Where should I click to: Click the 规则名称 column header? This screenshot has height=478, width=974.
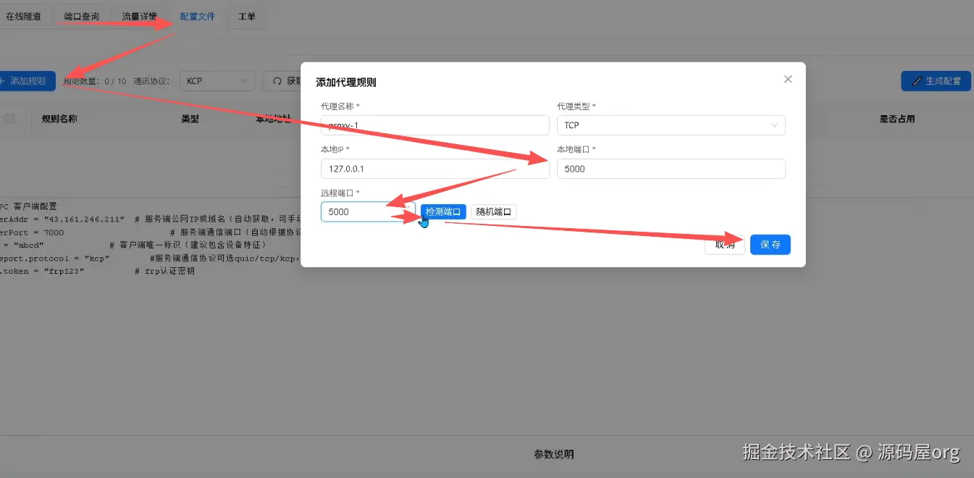(x=59, y=119)
